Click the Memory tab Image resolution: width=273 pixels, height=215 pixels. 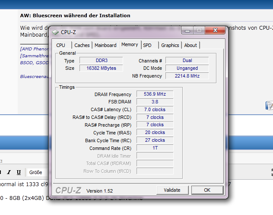130,45
